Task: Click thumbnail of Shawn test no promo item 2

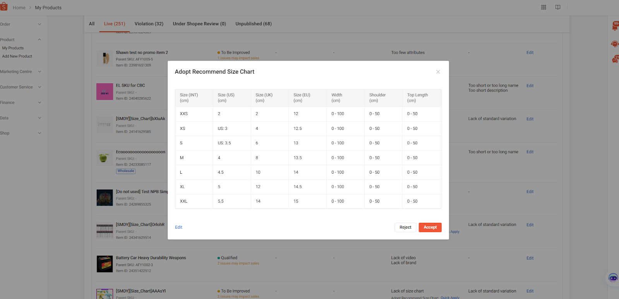Action: (104, 58)
